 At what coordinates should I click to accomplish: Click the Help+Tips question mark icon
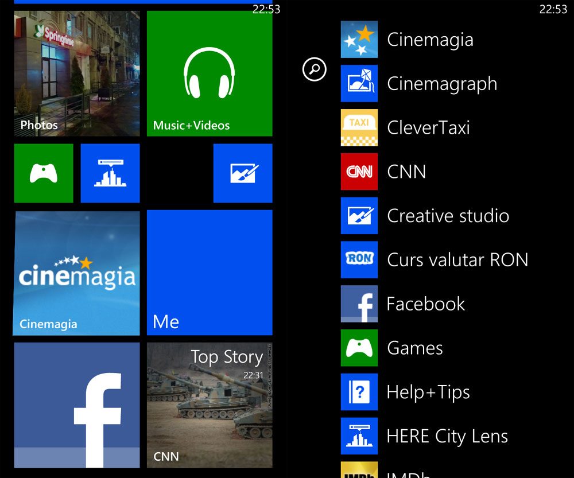[x=359, y=392]
